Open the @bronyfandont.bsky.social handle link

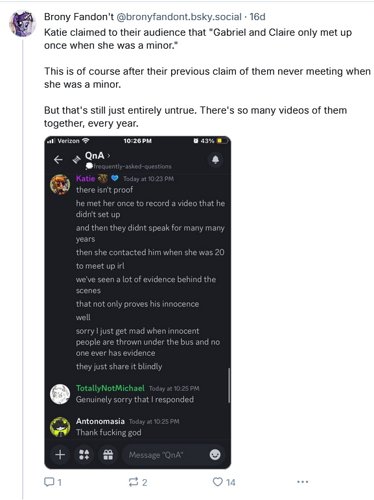179,17
